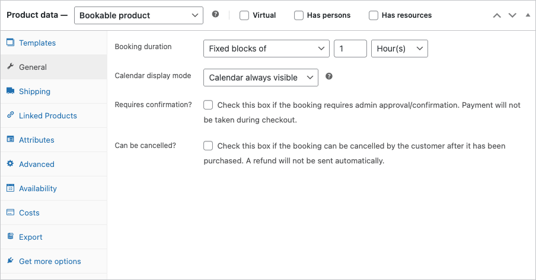Click the truck icon beside Shipping

pyautogui.click(x=11, y=91)
